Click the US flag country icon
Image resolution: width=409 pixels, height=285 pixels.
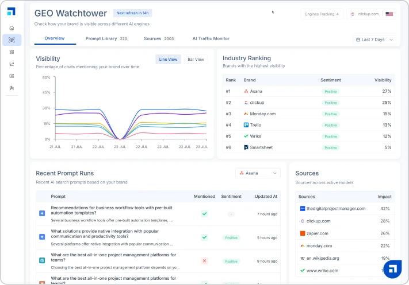point(389,14)
